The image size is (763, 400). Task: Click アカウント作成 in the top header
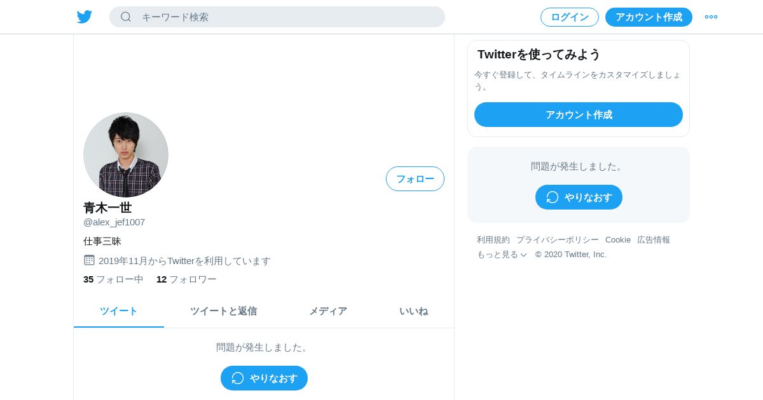tap(649, 17)
